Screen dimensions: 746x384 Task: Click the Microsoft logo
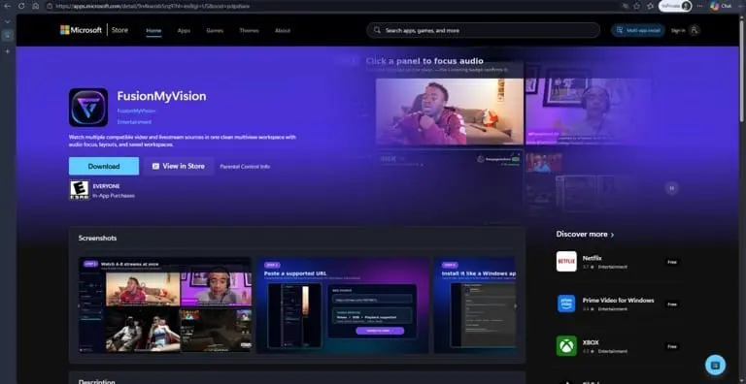click(81, 30)
